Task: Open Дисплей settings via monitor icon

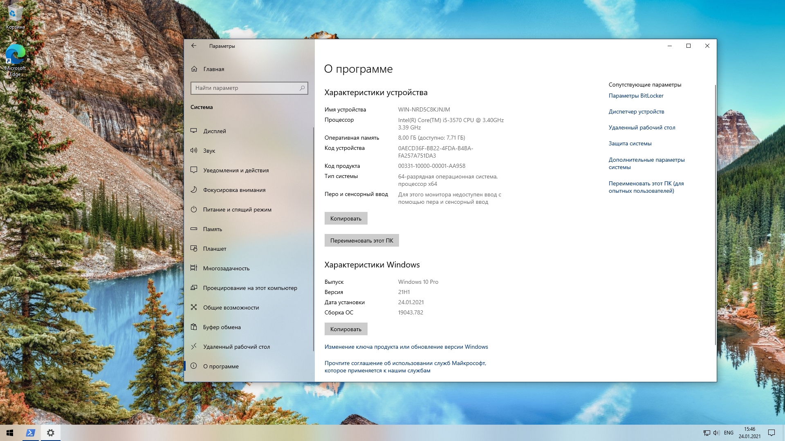Action: [x=194, y=131]
